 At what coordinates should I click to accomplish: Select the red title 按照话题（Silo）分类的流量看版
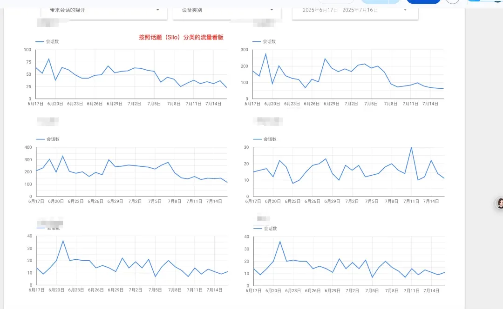point(181,37)
